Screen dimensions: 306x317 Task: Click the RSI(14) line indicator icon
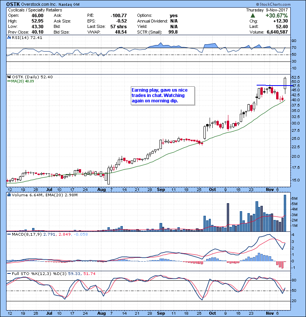click(x=9, y=37)
